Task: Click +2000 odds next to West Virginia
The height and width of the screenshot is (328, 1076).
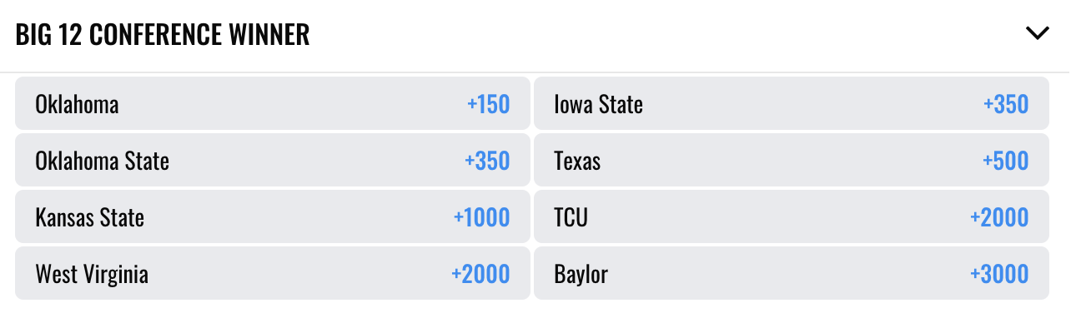Action: coord(480,274)
